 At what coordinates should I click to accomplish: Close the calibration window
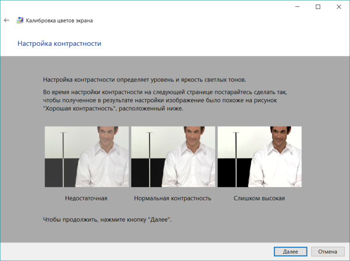click(339, 7)
